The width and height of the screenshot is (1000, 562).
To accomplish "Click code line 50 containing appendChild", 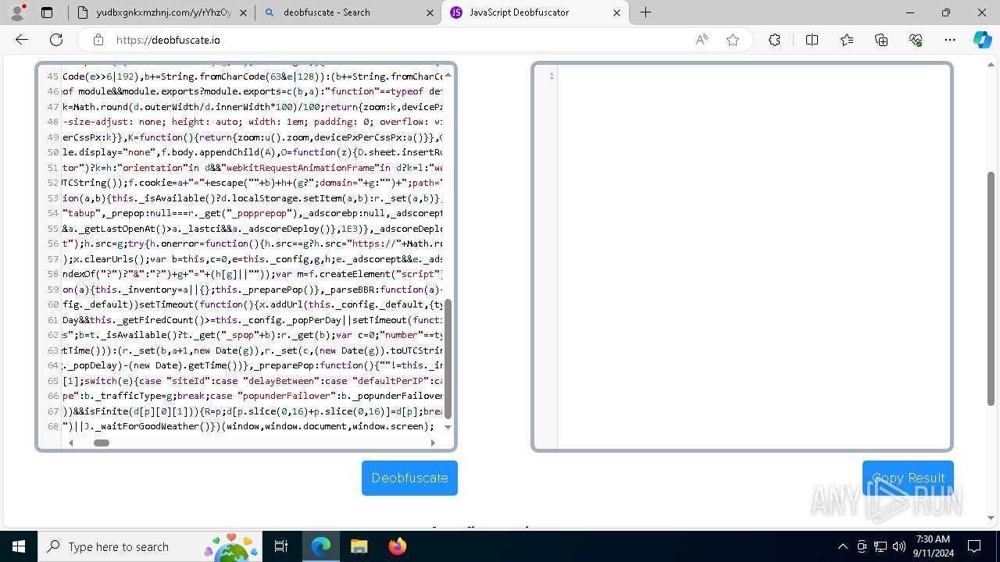I will coord(252,152).
